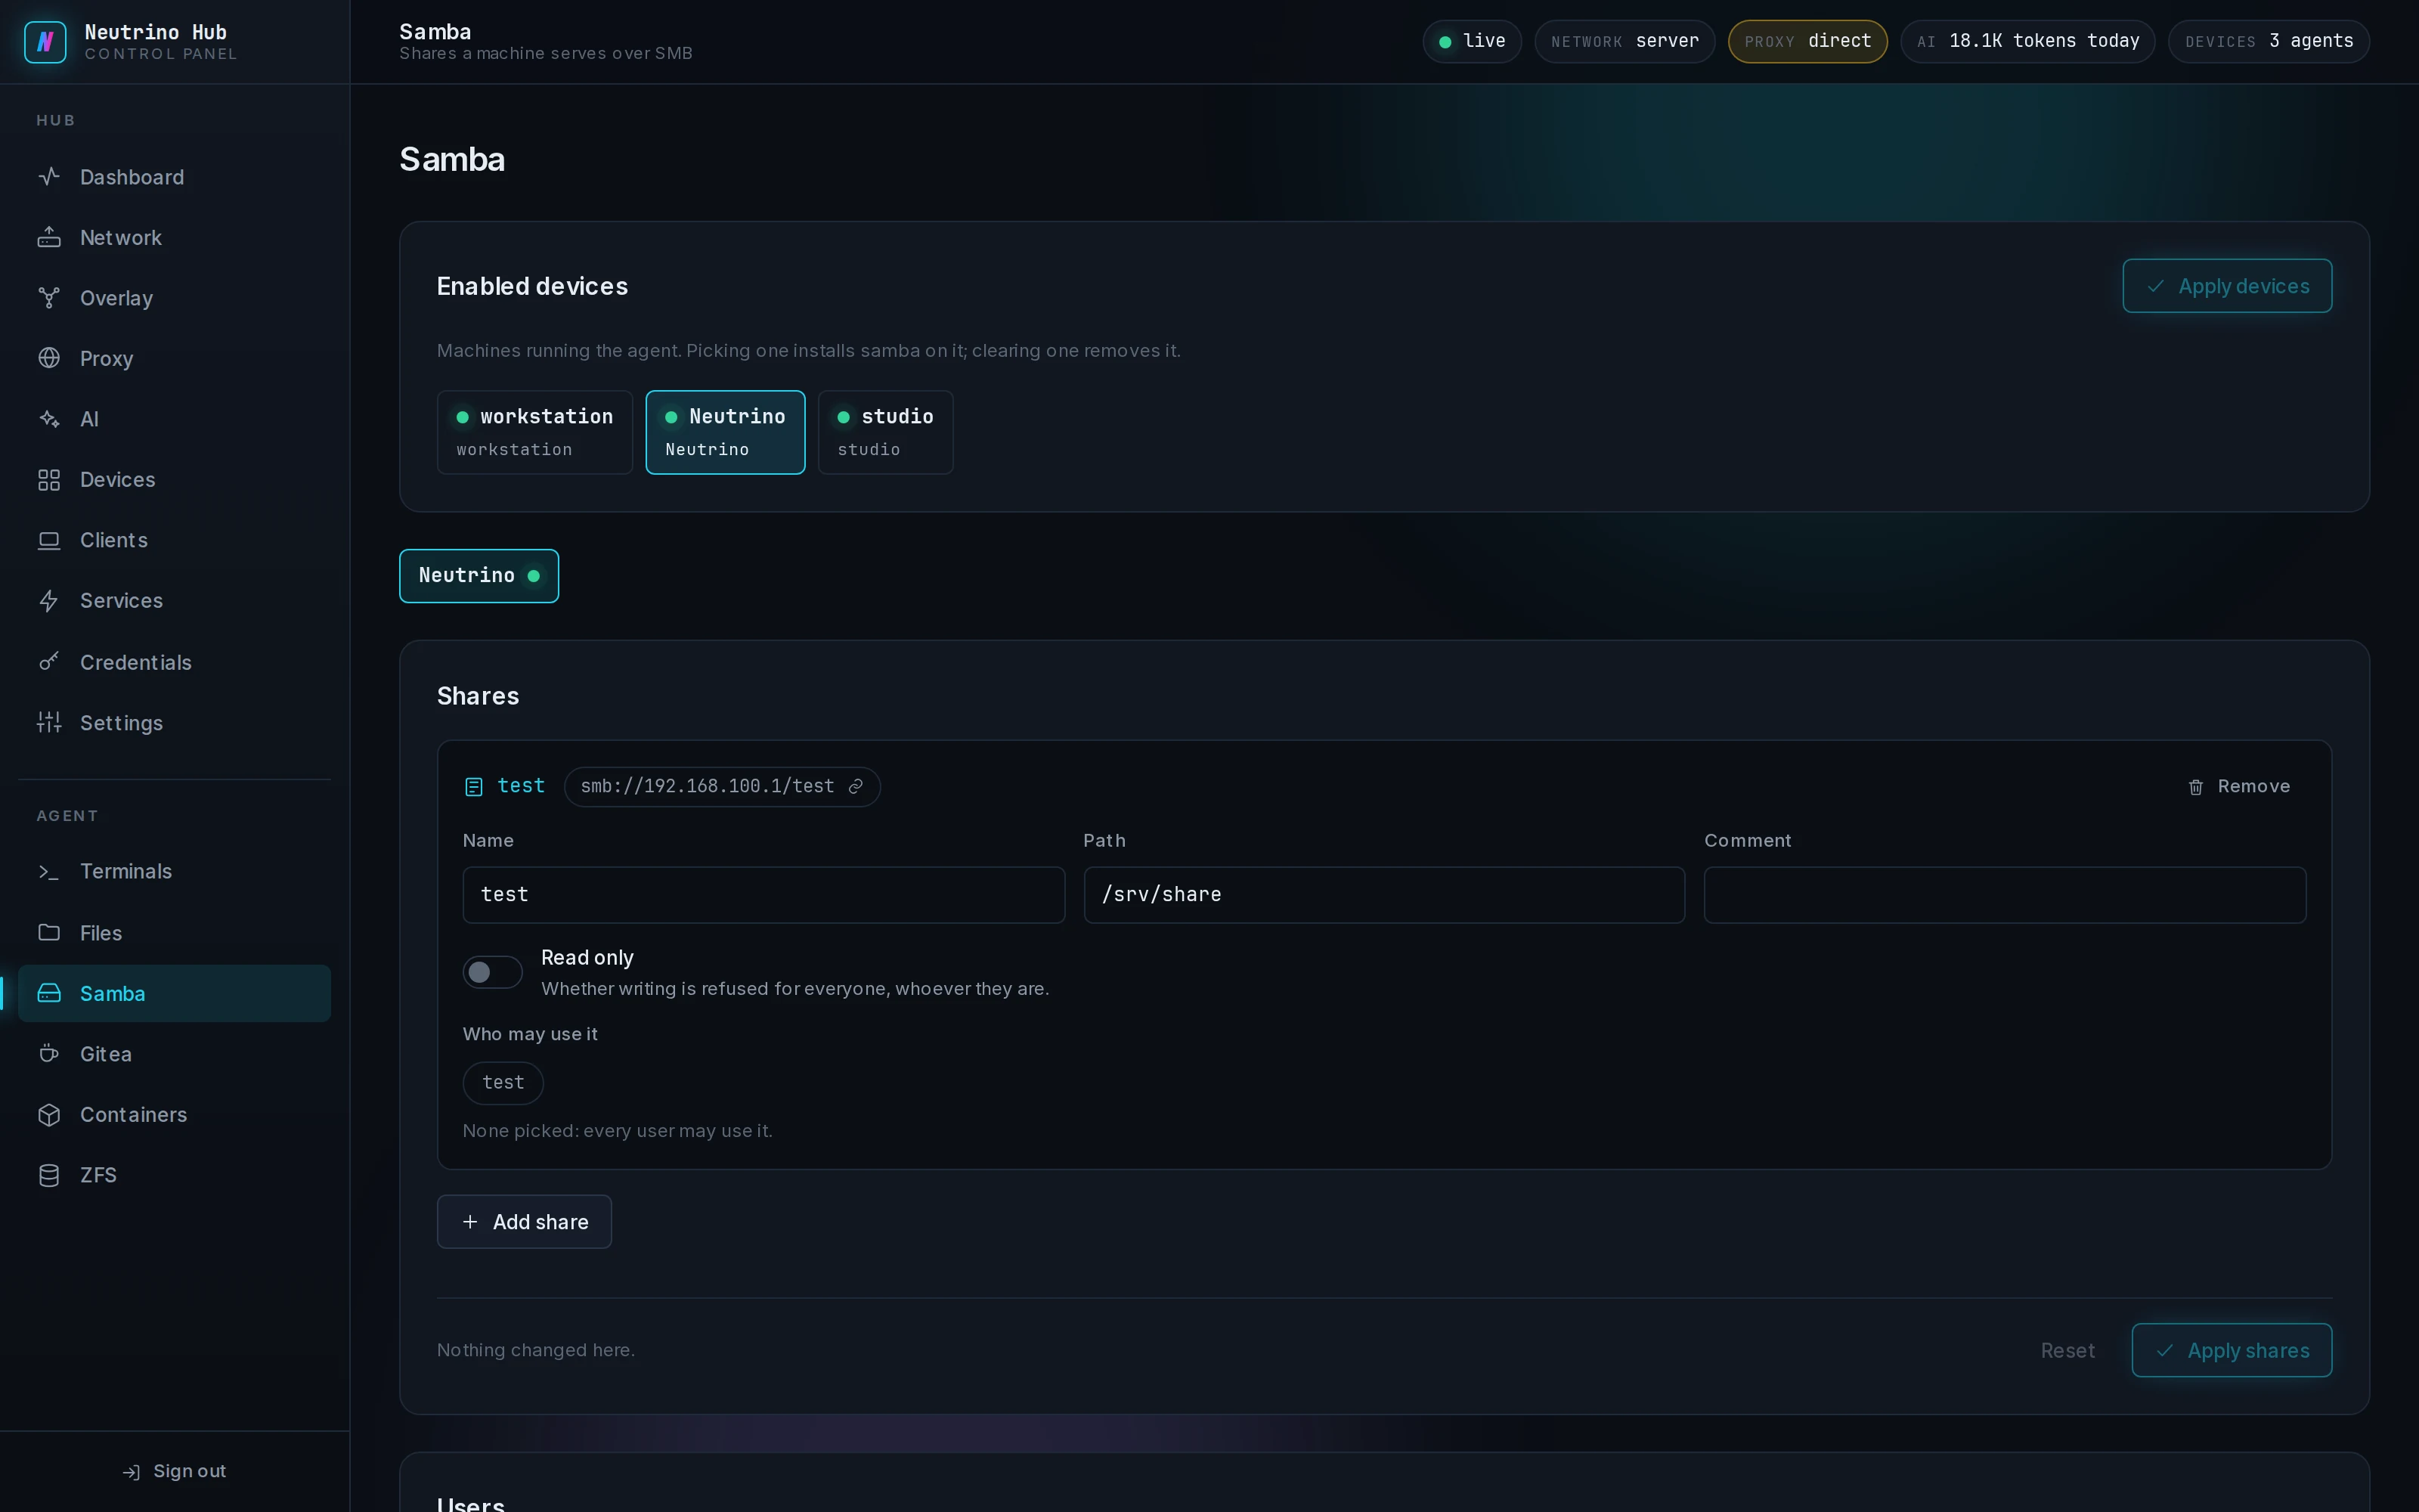Toggle the studio device chip
This screenshot has height=1512, width=2419.
[x=886, y=432]
